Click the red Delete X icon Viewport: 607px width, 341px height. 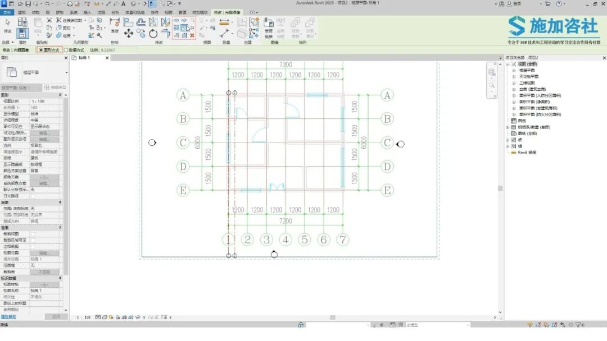click(x=192, y=35)
